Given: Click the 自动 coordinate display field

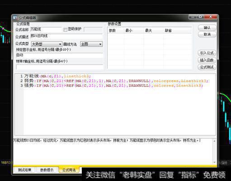Looking at the screenshot, I should pyautogui.click(x=60, y=55).
